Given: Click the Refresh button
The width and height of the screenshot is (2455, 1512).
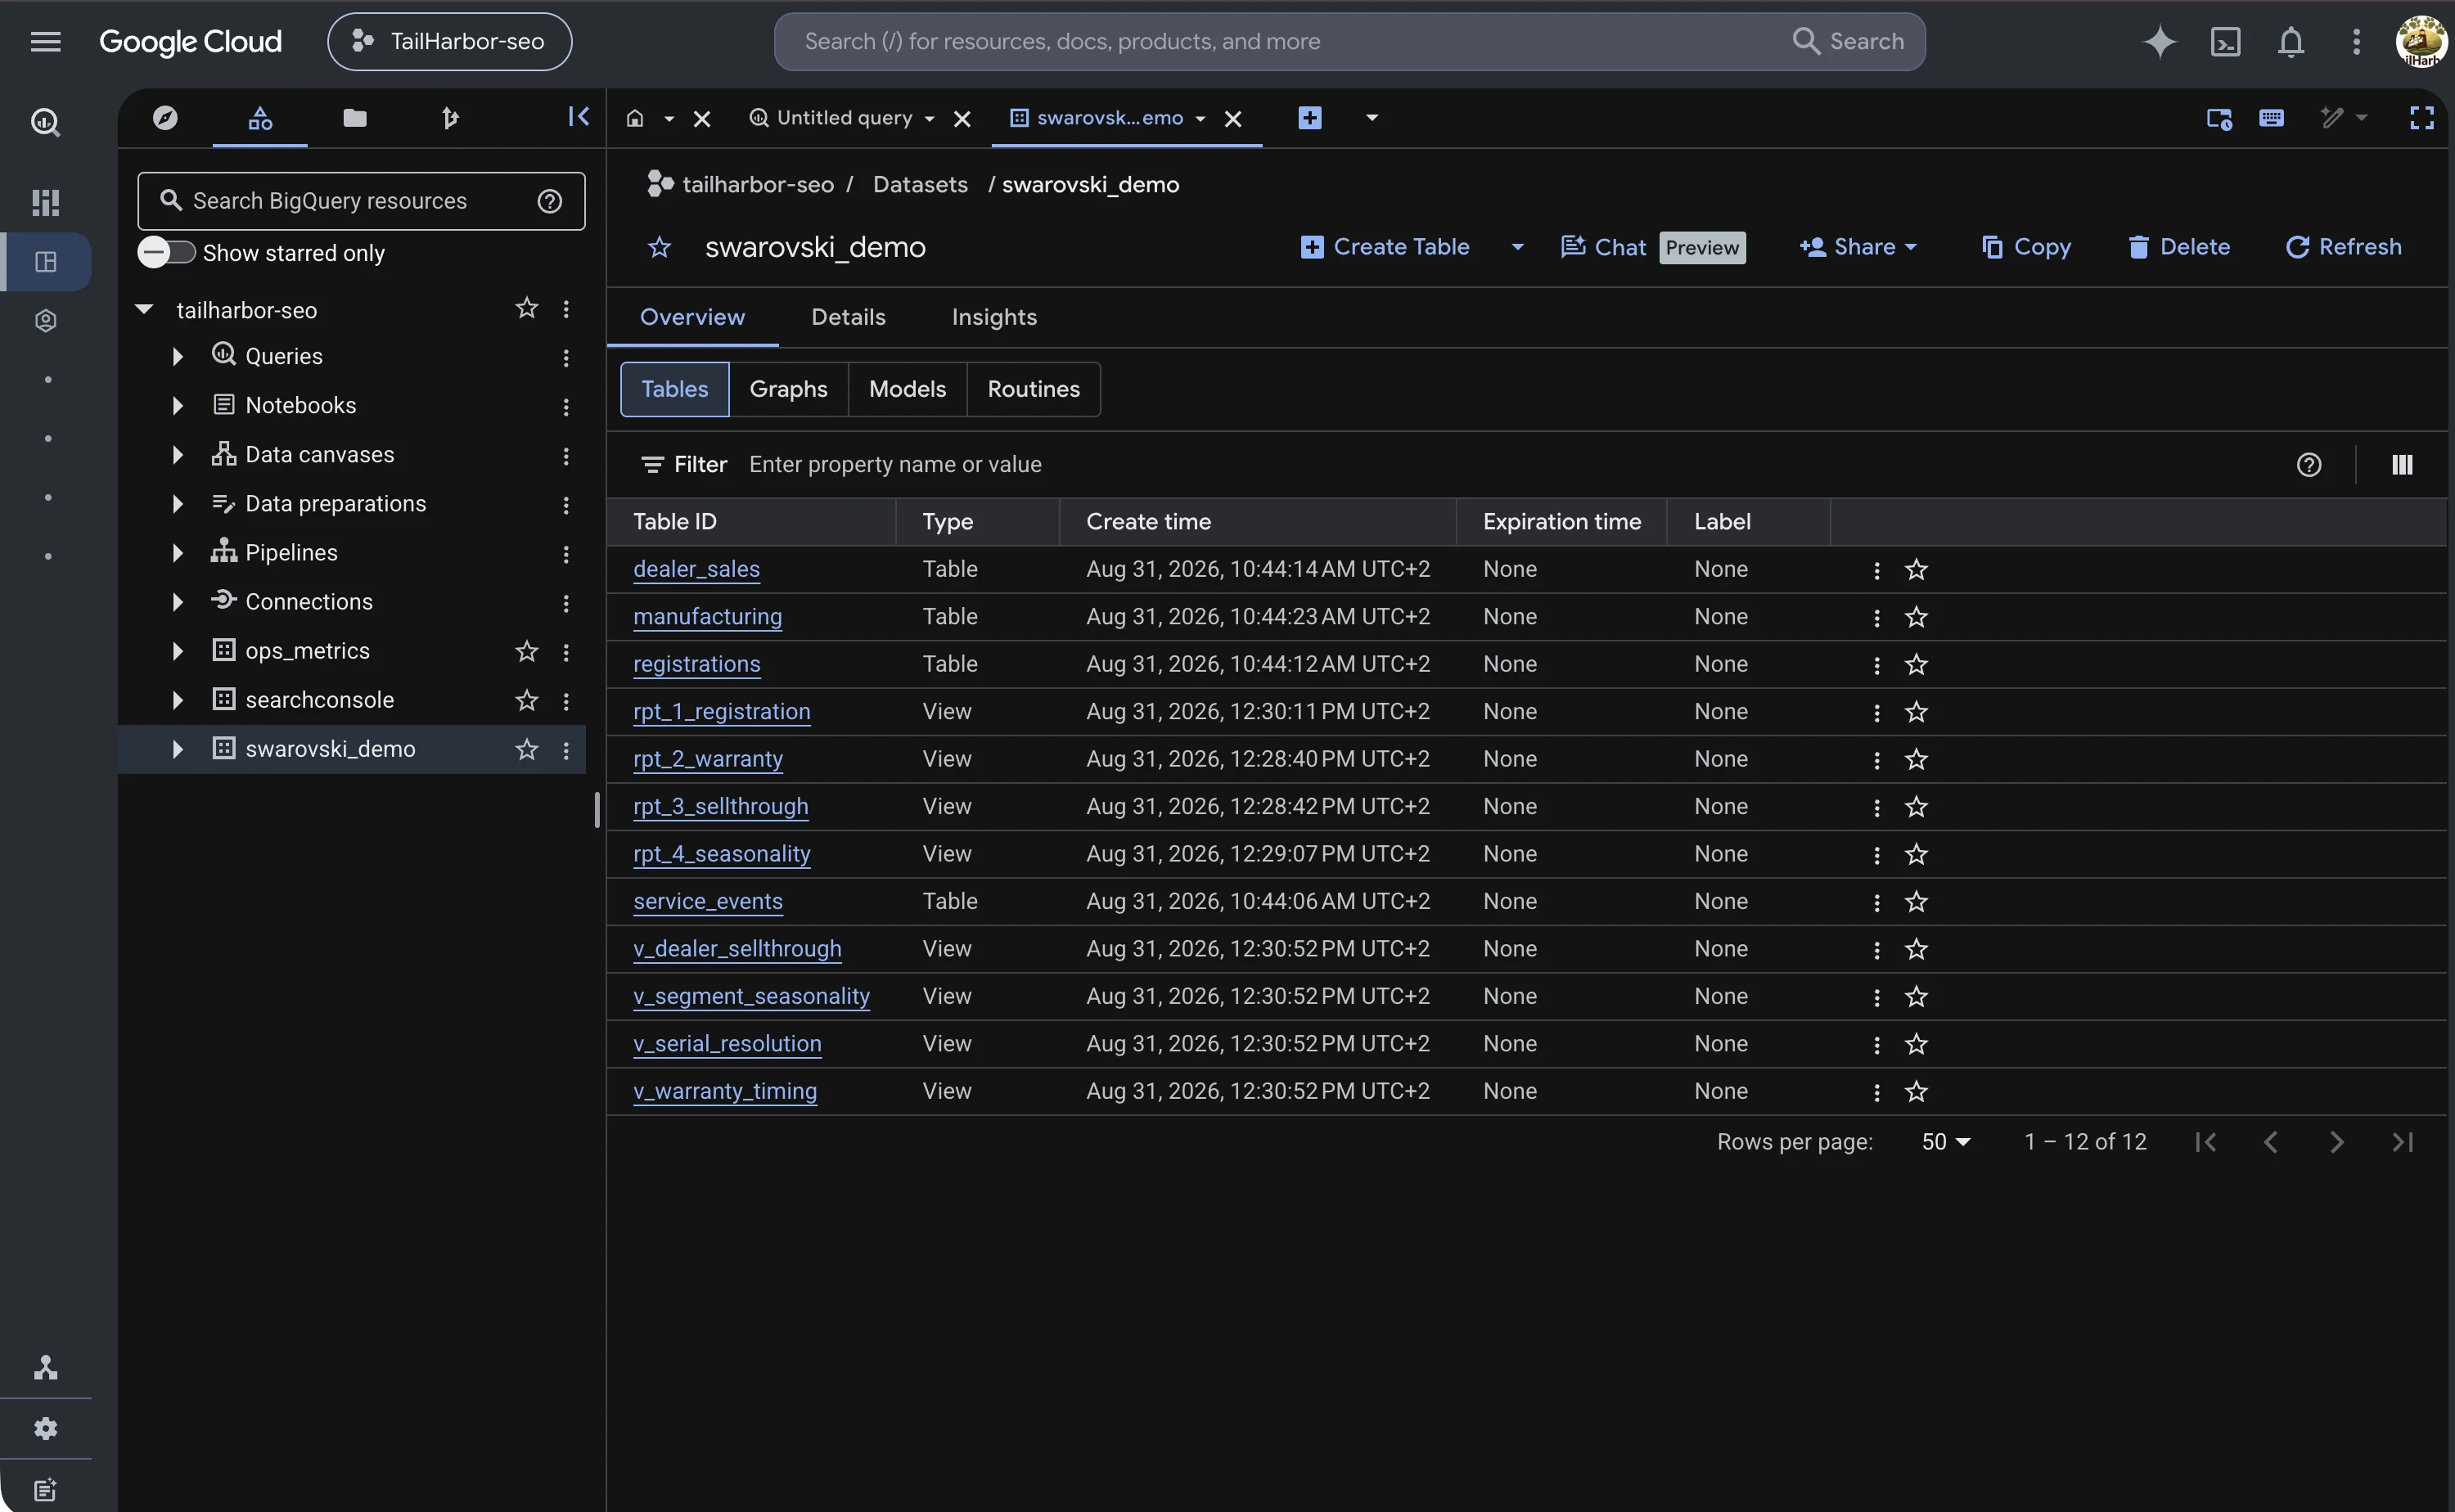Looking at the screenshot, I should (x=2343, y=247).
